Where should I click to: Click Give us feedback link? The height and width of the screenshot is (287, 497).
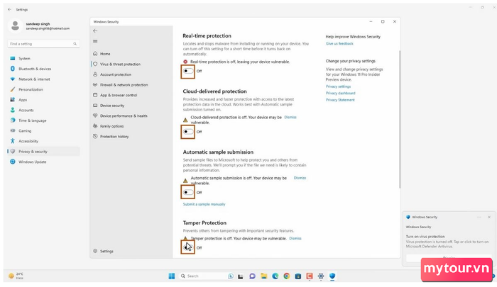[339, 44]
